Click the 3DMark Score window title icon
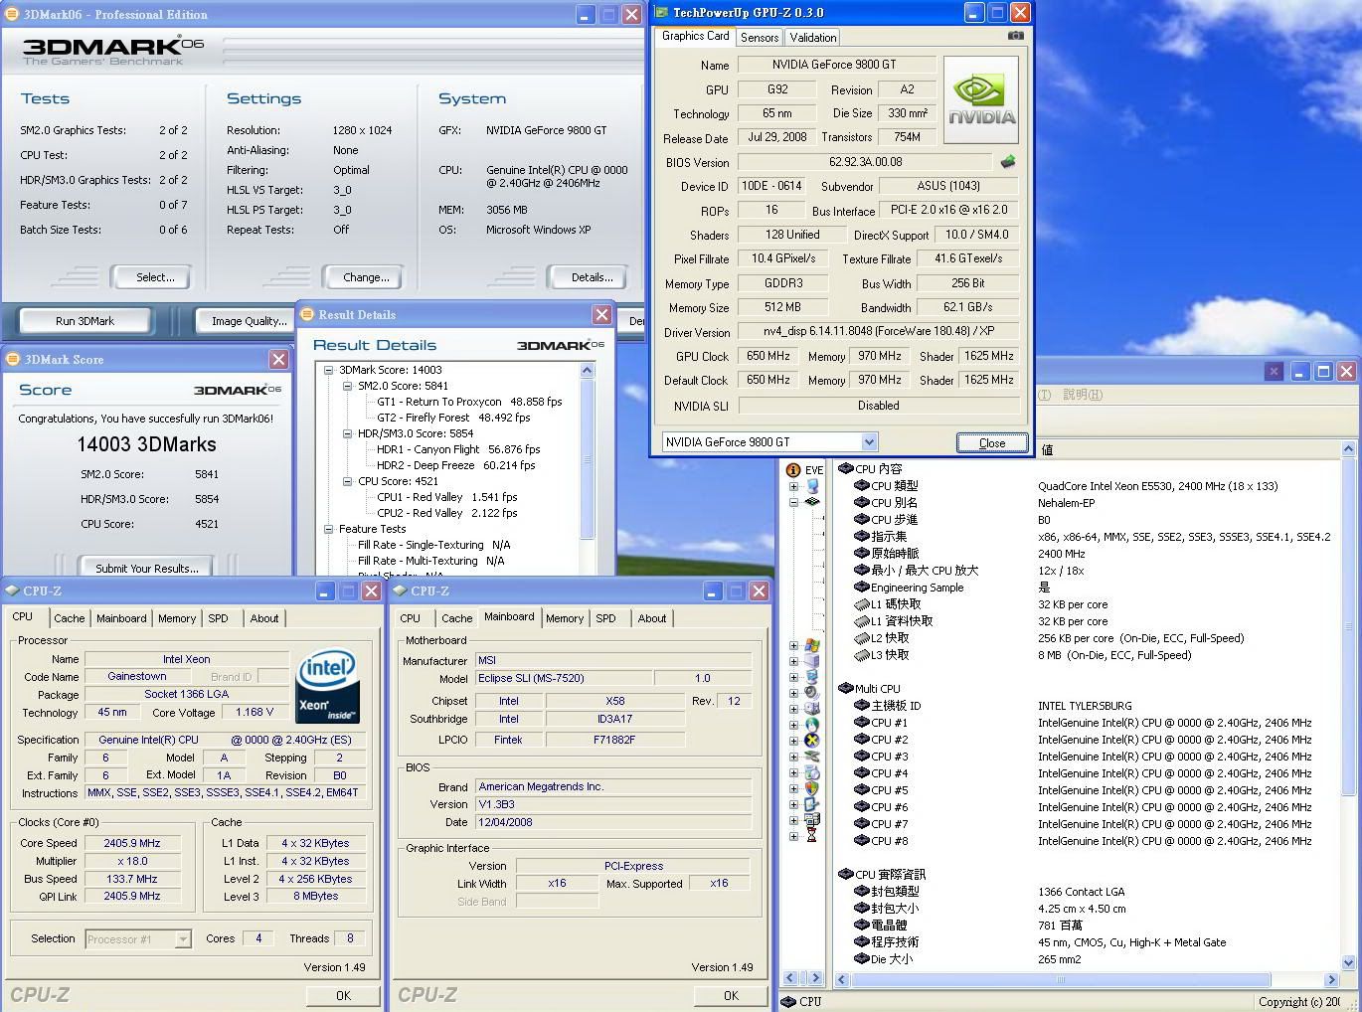This screenshot has height=1012, width=1362. (13, 359)
